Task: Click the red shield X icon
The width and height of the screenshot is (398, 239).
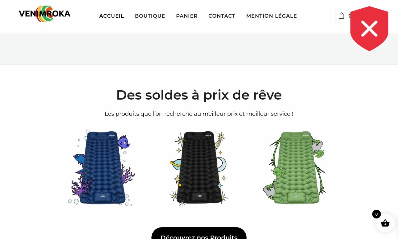Action: 369,29
